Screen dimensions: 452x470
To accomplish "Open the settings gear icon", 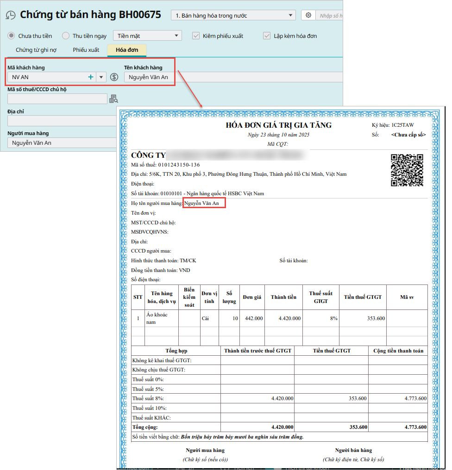I will tap(308, 15).
